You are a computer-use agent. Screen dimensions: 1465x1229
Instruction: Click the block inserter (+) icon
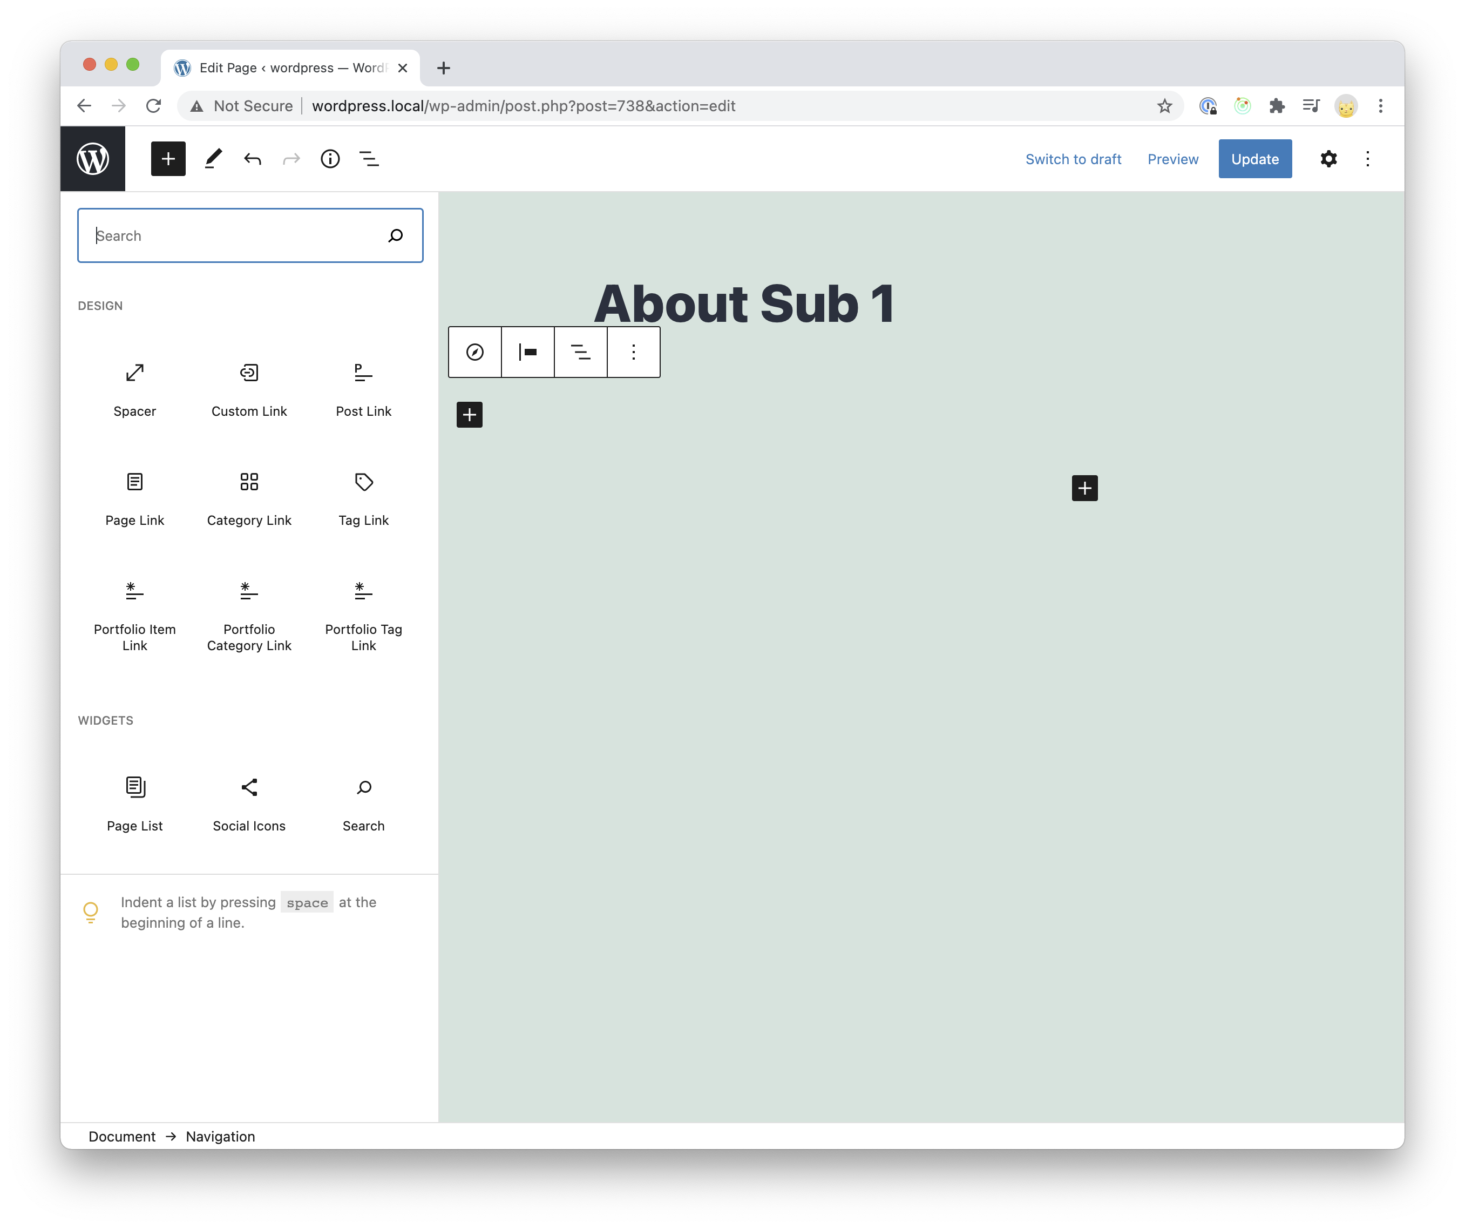point(168,159)
